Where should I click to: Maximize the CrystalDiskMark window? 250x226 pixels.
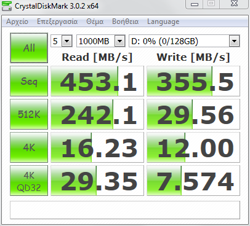pyautogui.click(x=211, y=4)
